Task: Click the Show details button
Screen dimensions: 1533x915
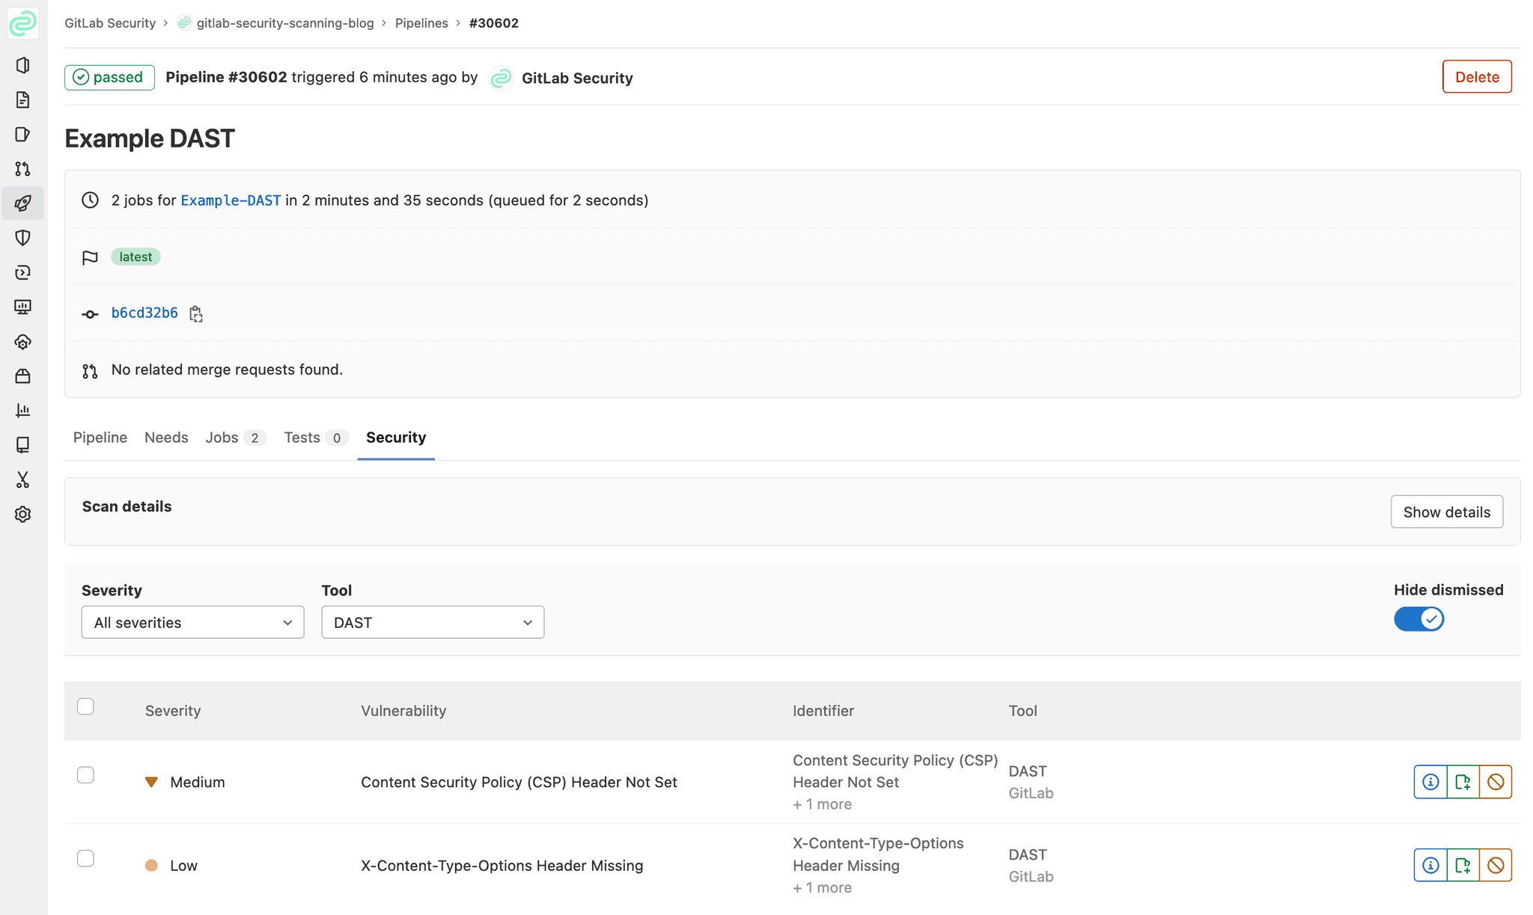Action: (1446, 512)
